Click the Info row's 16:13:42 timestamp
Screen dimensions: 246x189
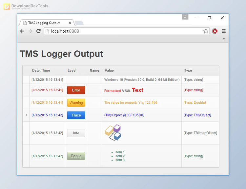pos(47,133)
